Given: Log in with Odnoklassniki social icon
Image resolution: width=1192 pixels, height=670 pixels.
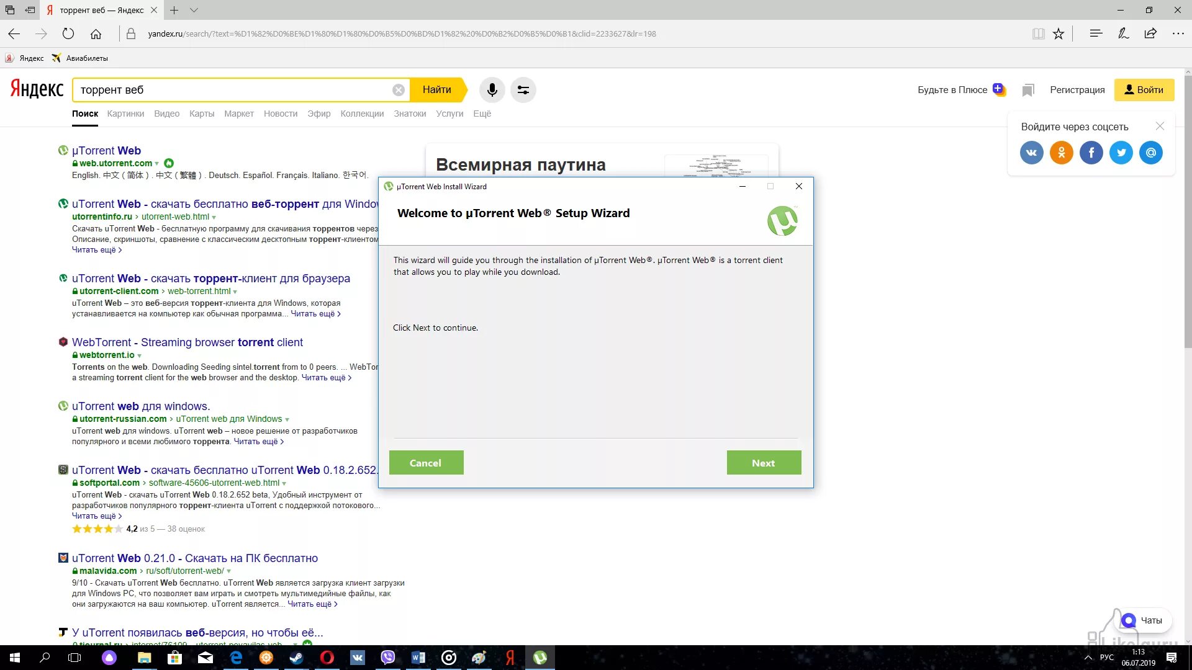Looking at the screenshot, I should (1061, 153).
